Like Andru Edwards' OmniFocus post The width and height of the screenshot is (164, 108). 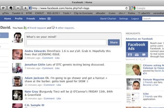[58, 58]
